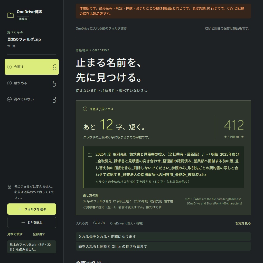Image resolution: width=263 pixels, height=263 pixels.
Task: Click the OneDrive（個人・職場） label
Action: click(x=127, y=223)
